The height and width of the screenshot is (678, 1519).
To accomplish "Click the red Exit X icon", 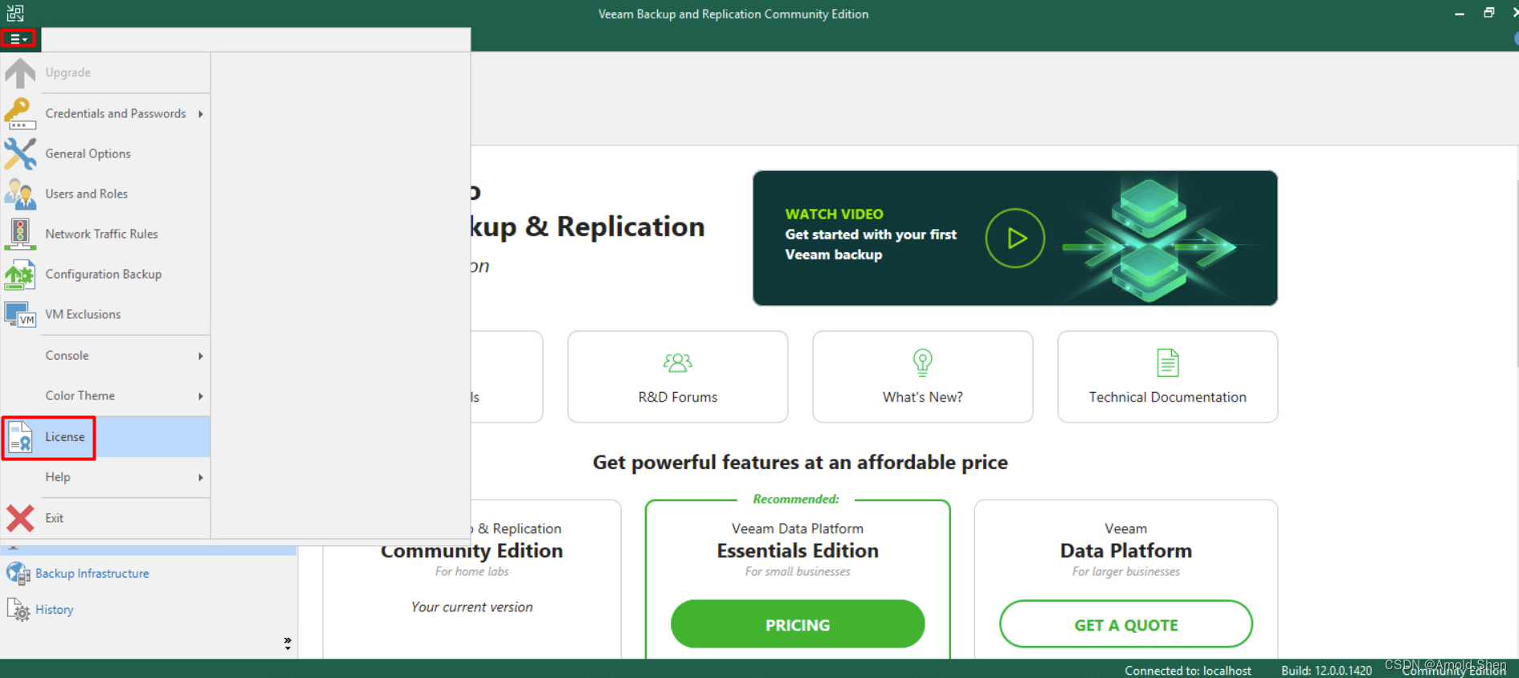I will 20,518.
